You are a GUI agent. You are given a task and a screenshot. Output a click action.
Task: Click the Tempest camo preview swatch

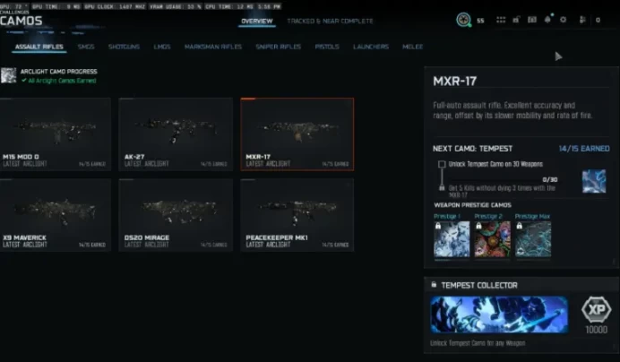point(594,181)
